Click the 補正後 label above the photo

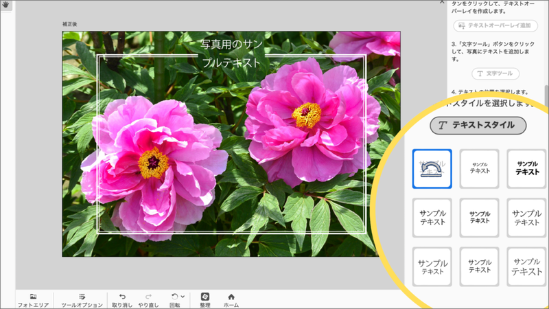click(70, 24)
